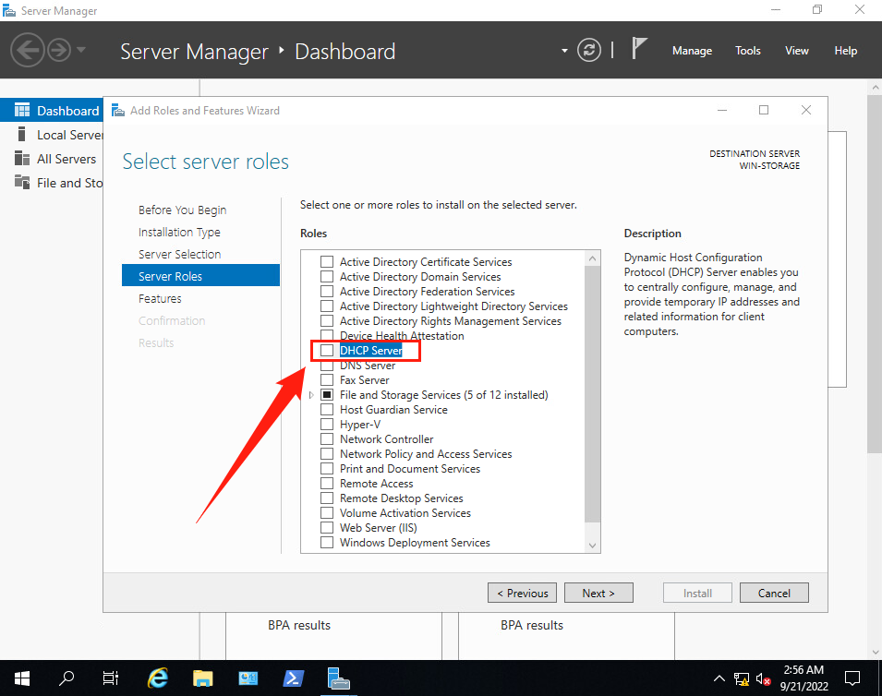Screen dimensions: 882x696
Task: Check the DHCP Server role checkbox
Action: [x=327, y=351]
